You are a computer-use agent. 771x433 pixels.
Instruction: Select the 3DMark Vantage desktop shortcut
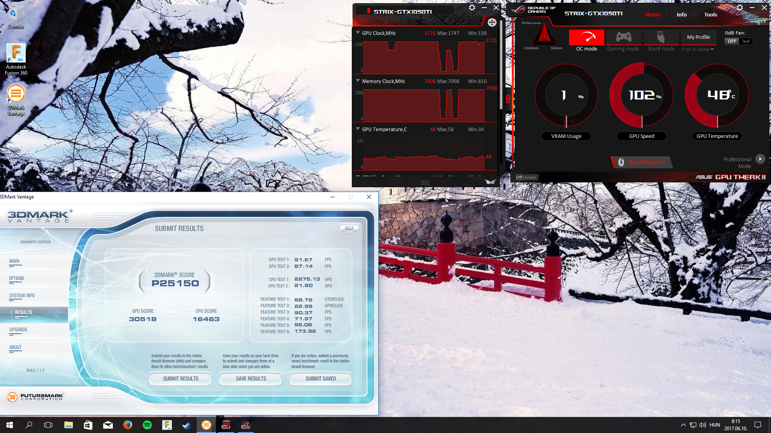click(16, 100)
